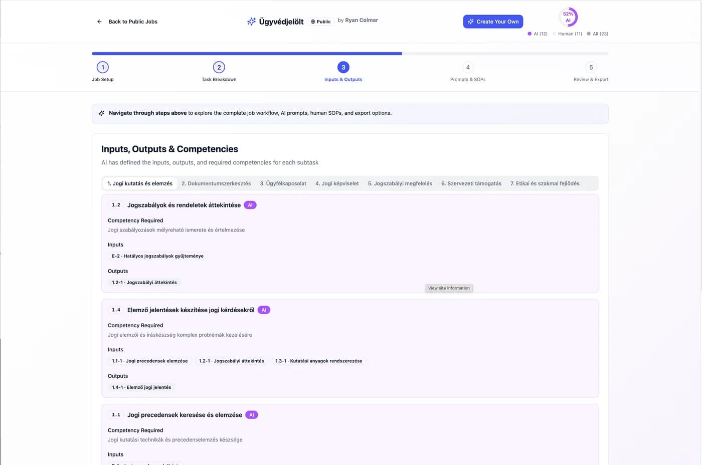Select step 3 Inputs & Outputs
702x465 pixels.
click(343, 72)
